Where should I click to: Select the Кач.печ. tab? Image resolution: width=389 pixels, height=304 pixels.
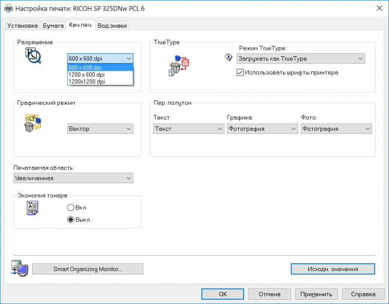tap(81, 25)
